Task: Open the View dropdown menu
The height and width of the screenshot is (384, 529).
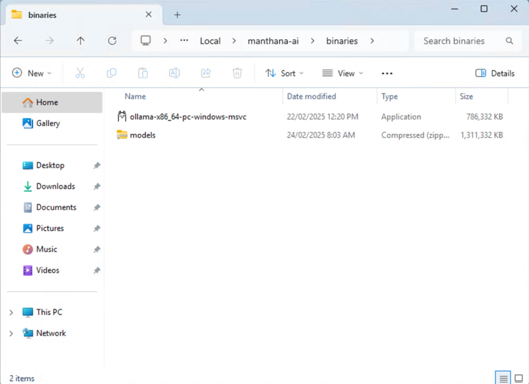Action: (x=342, y=73)
